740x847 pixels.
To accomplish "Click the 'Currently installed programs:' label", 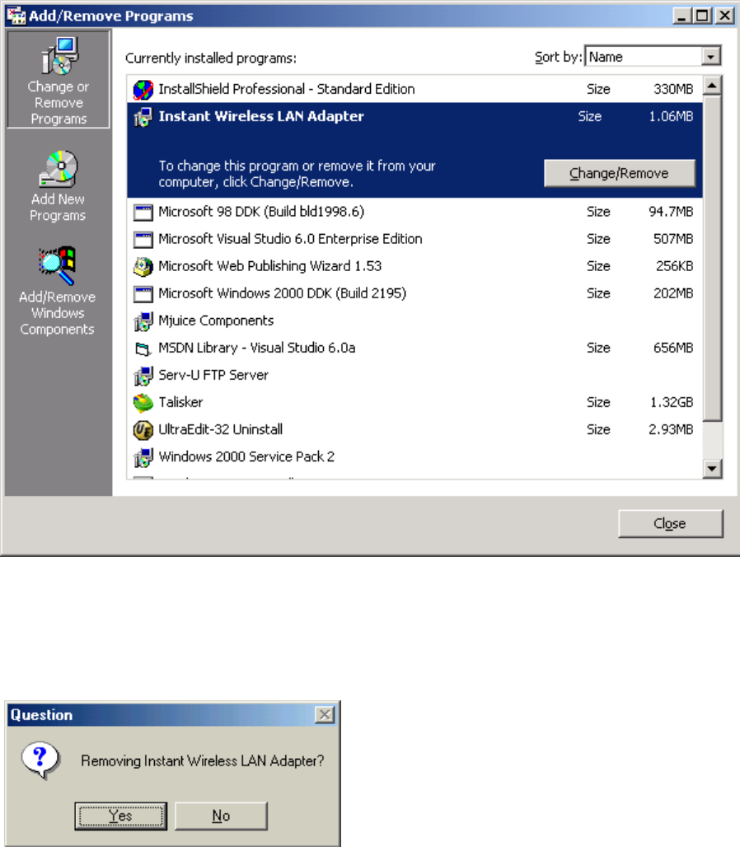I will pyautogui.click(x=211, y=58).
